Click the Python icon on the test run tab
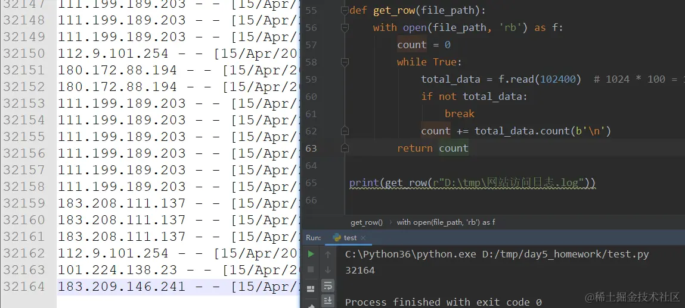The height and width of the screenshot is (308, 685). [x=337, y=237]
